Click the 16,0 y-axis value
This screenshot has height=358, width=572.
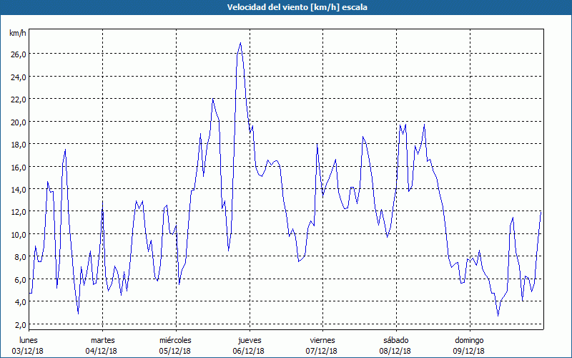click(x=18, y=167)
